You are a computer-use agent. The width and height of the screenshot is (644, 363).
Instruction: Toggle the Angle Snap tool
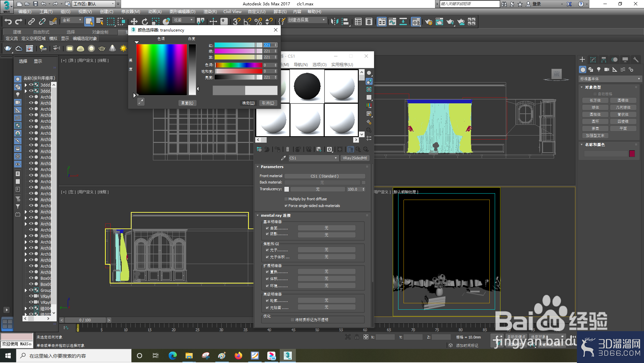coord(247,22)
